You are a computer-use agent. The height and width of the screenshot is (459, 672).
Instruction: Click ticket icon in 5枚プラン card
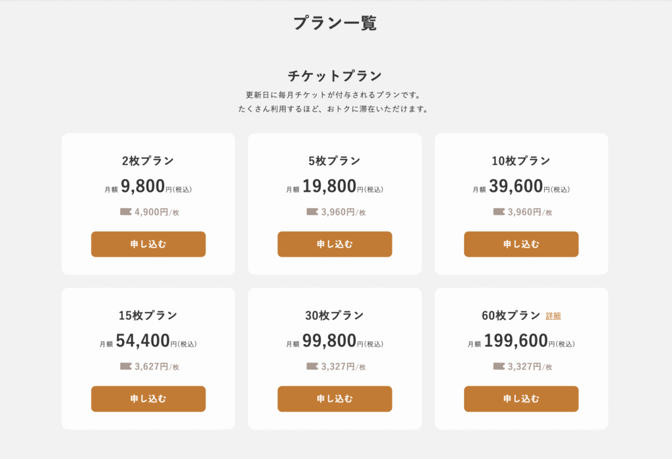click(312, 211)
